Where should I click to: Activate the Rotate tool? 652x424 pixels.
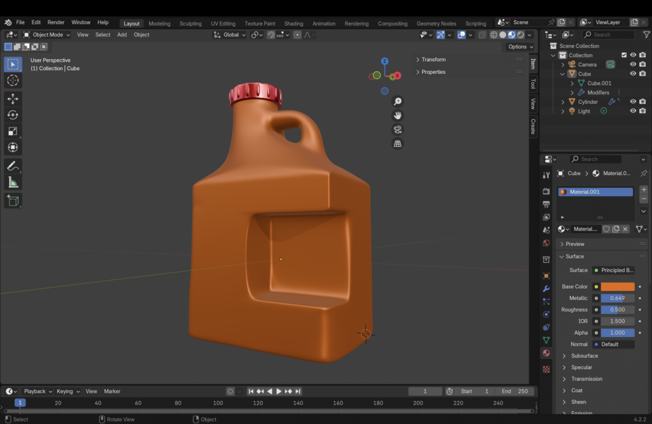tap(13, 115)
